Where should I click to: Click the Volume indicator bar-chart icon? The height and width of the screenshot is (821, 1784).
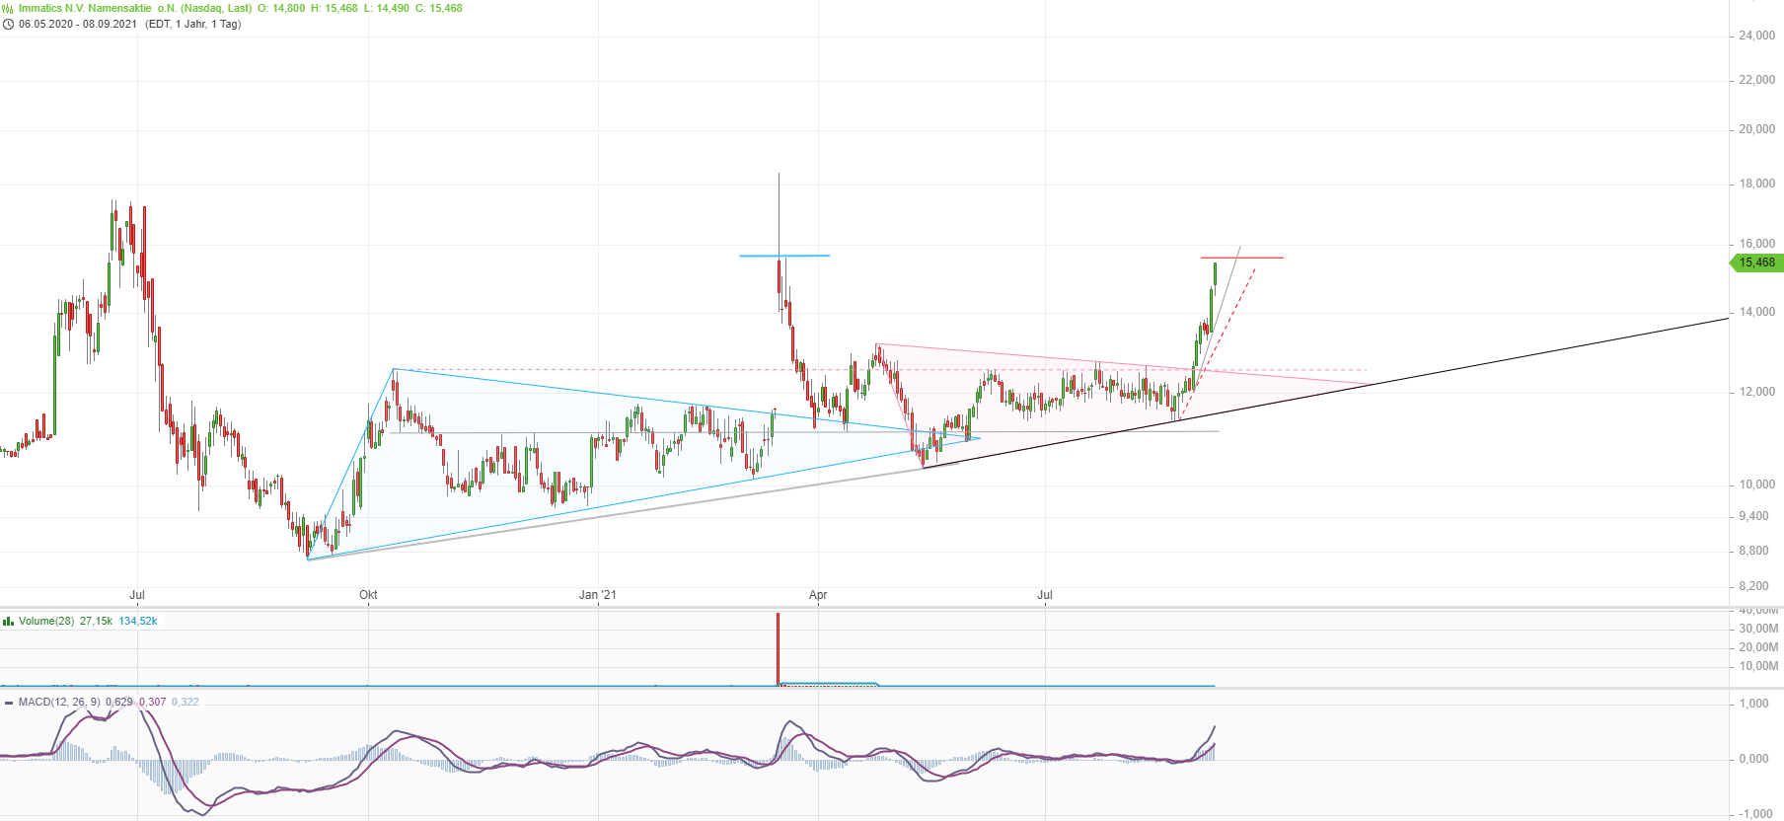[x=8, y=622]
